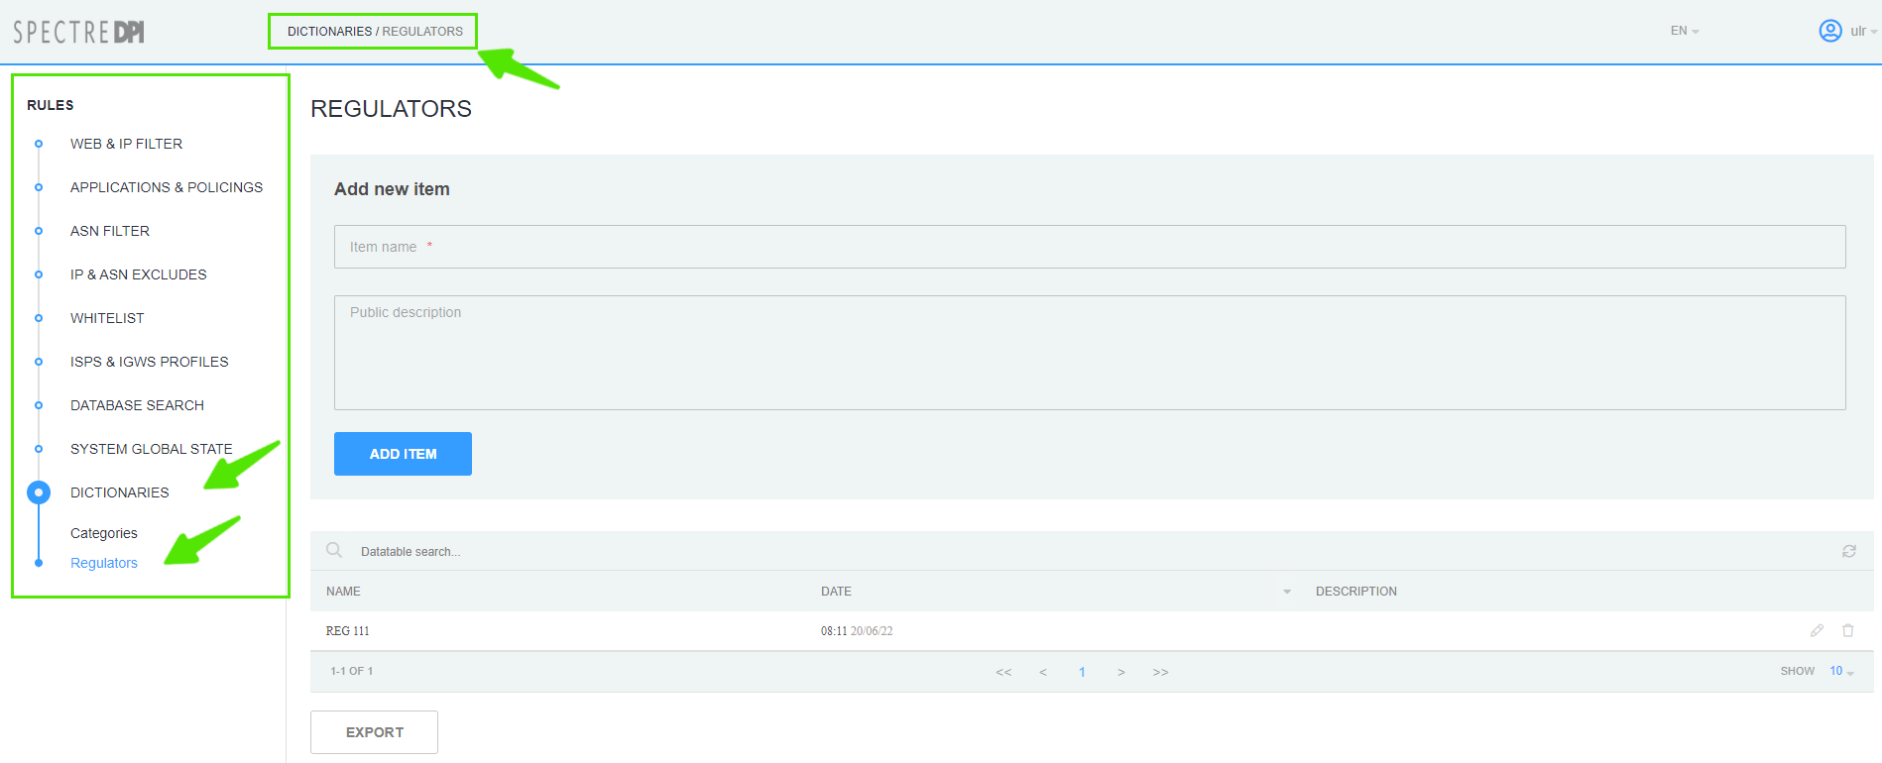Image resolution: width=1882 pixels, height=763 pixels.
Task: Open the Categories dictionary link
Action: 104,533
